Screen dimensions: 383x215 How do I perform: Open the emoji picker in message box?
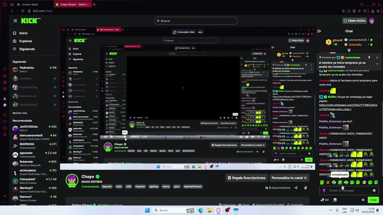coord(374,191)
